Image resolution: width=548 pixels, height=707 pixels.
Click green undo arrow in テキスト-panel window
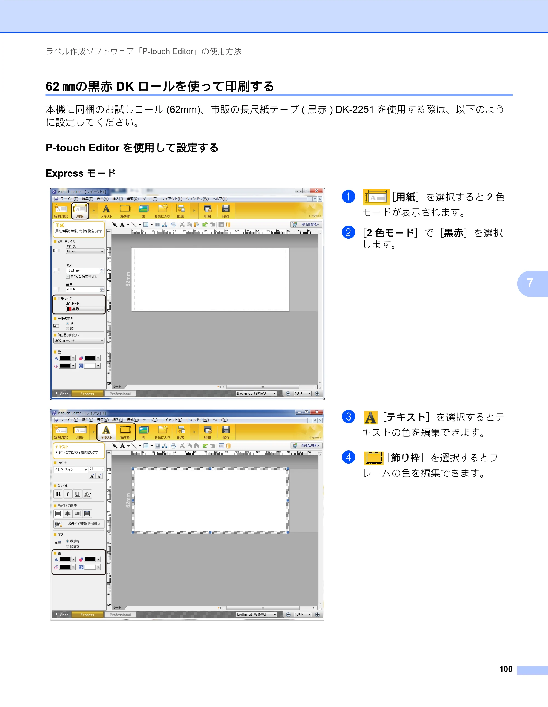(205, 446)
